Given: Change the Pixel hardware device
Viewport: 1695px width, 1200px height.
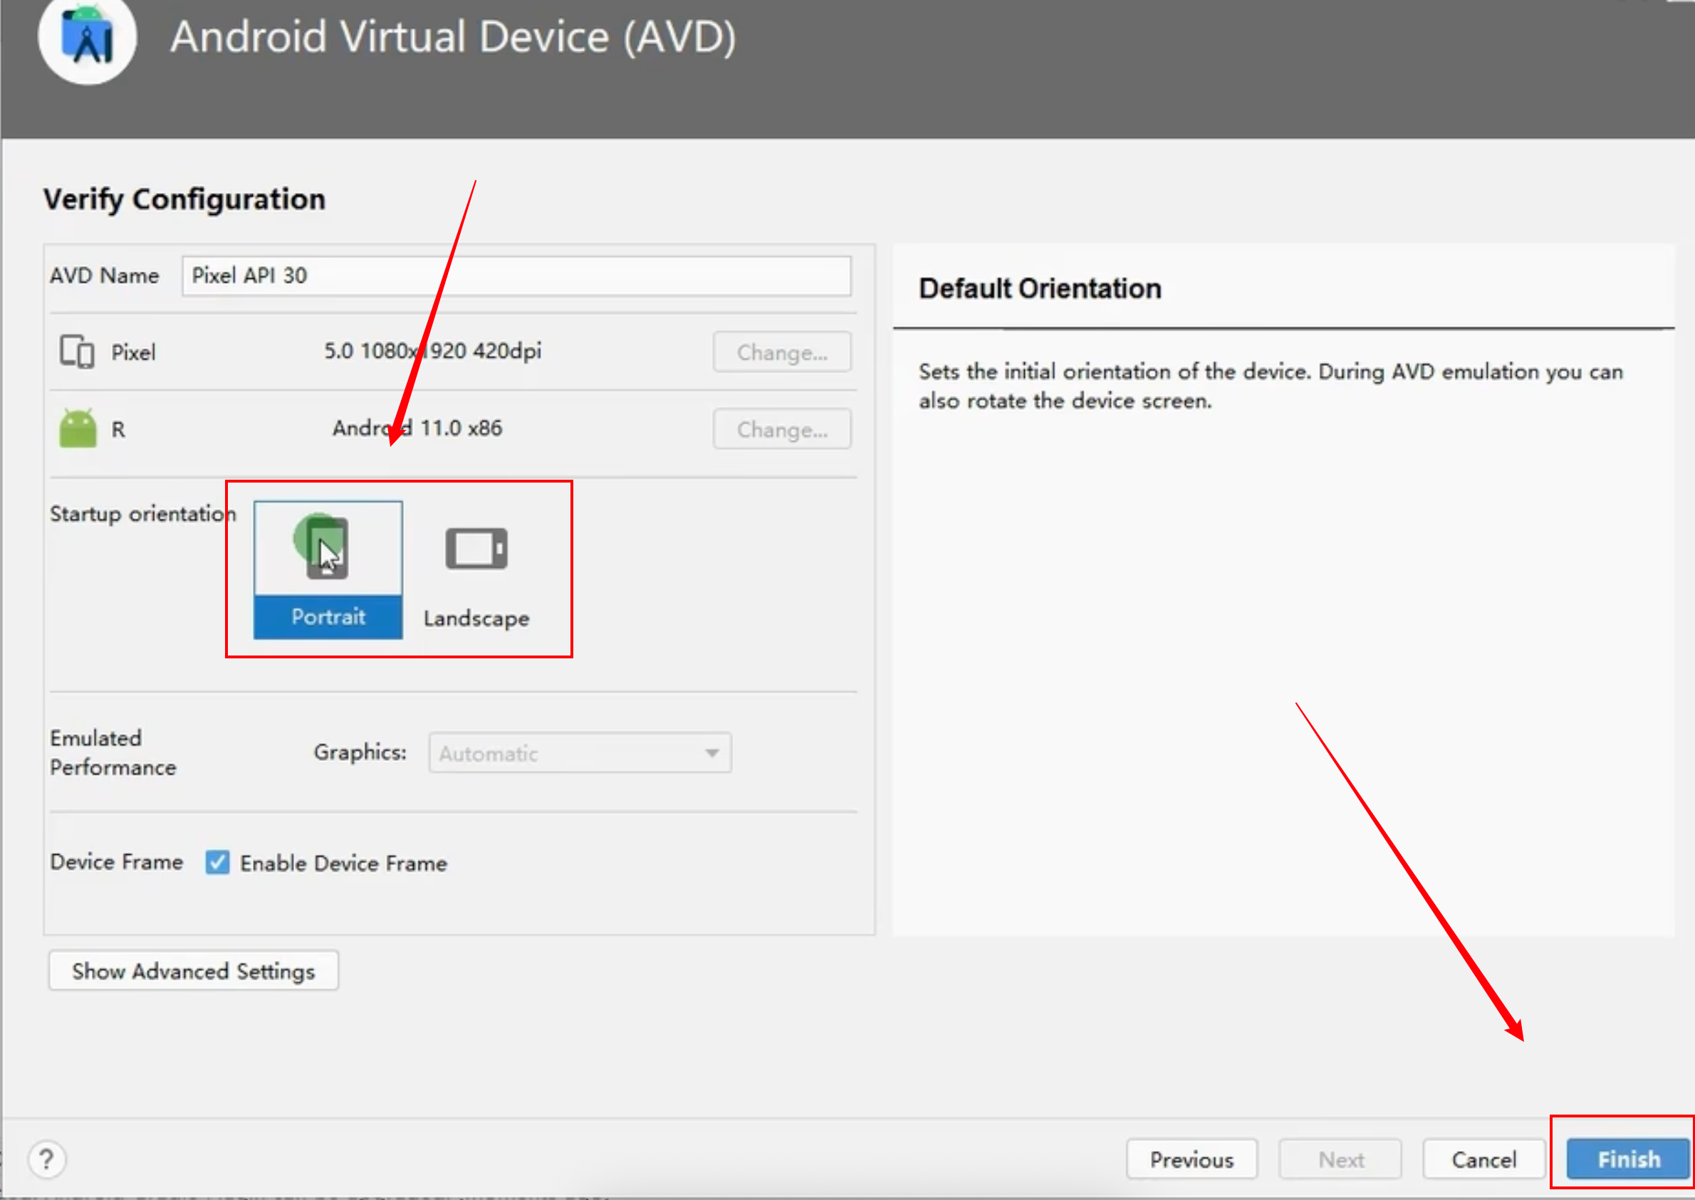Looking at the screenshot, I should [782, 352].
